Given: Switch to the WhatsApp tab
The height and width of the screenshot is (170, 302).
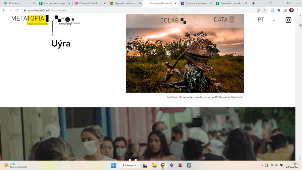Looking at the screenshot, I should coord(19,3).
